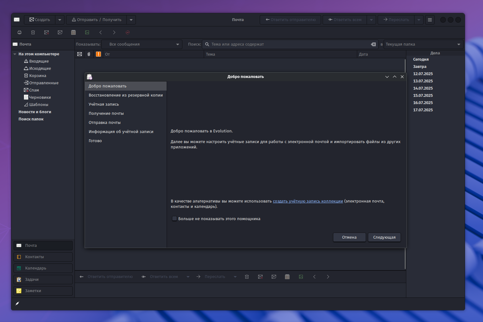Select 'Новости и блоги' in folder tree
Image resolution: width=483 pixels, height=322 pixels.
(35, 112)
